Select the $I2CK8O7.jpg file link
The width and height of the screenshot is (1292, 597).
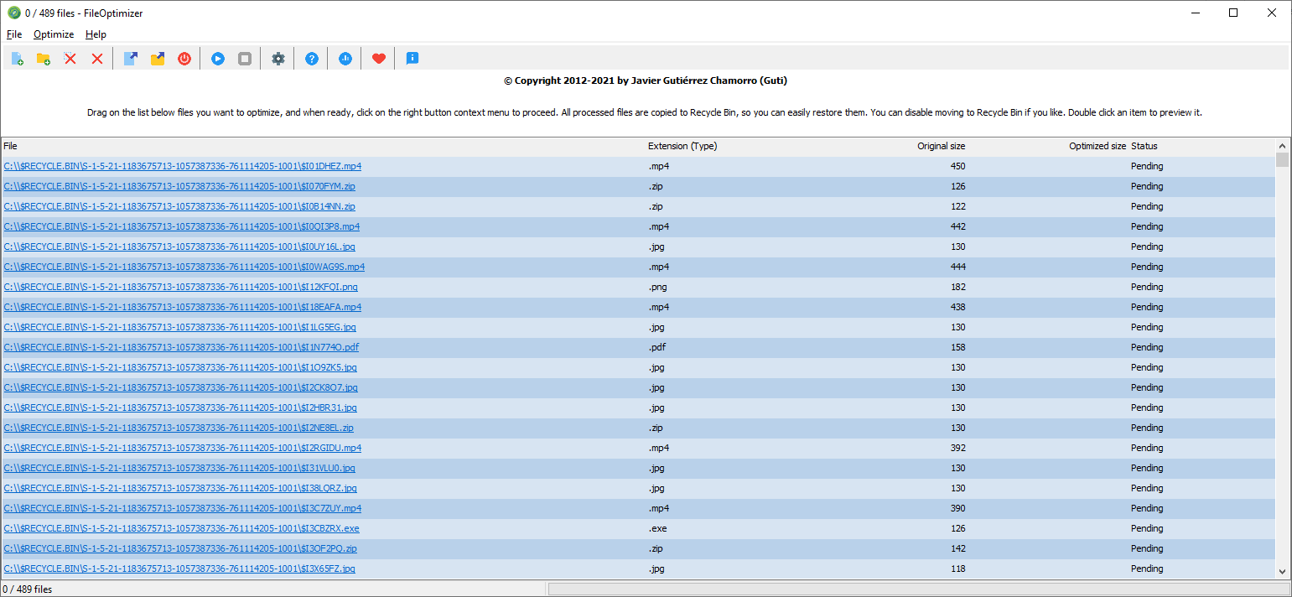coord(181,387)
